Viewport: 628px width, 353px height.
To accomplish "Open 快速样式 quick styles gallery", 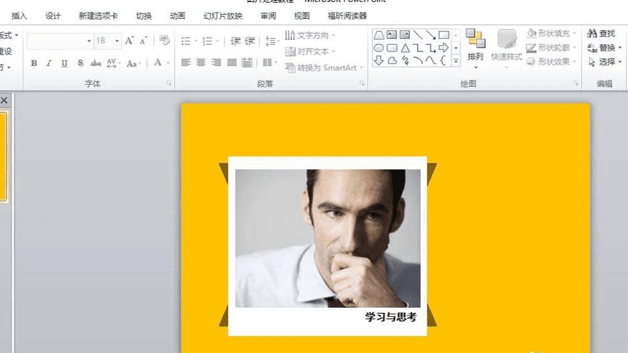I will click(507, 49).
